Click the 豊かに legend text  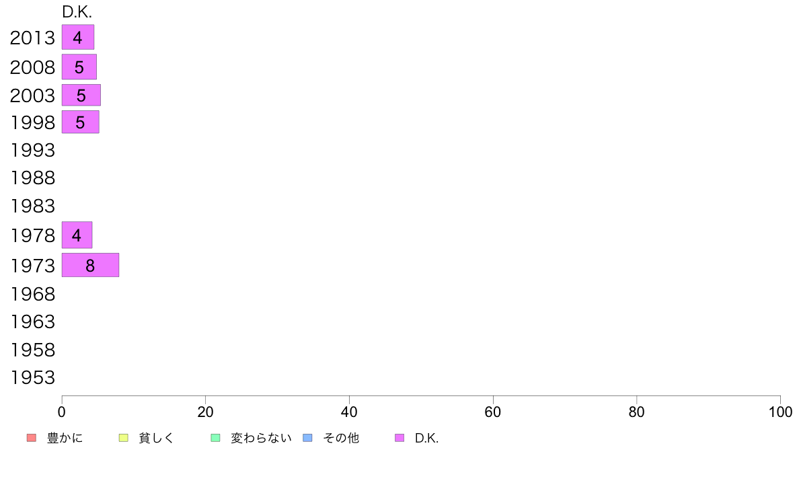(x=65, y=438)
